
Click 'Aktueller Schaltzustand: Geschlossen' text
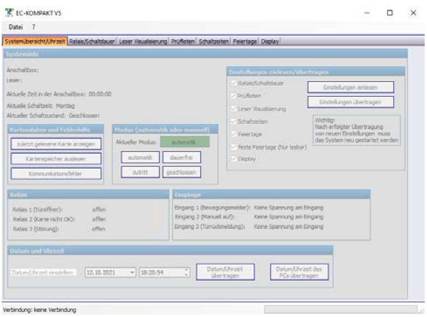[x=53, y=116]
